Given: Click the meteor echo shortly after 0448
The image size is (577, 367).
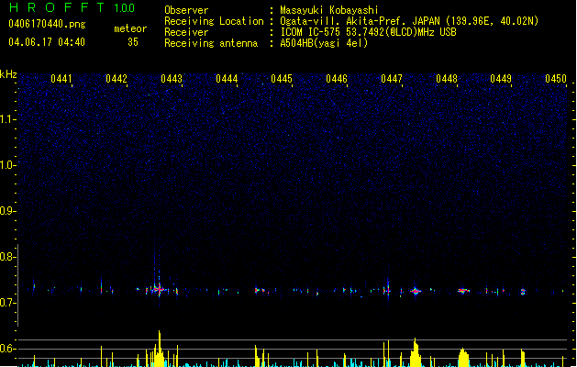Looking at the screenshot, I should 463,291.
